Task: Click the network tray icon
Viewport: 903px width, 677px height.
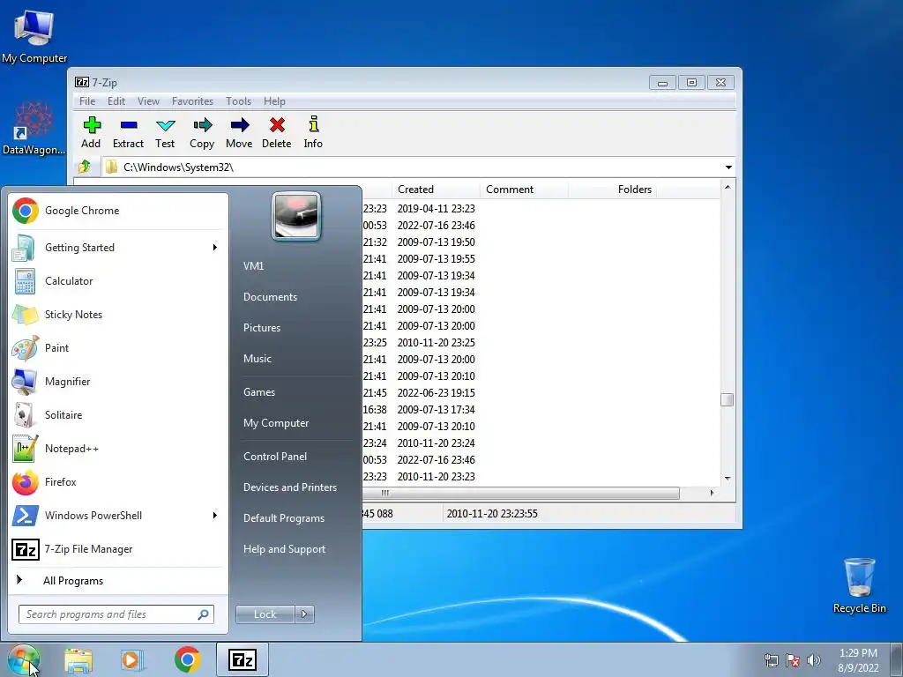Action: 771,660
